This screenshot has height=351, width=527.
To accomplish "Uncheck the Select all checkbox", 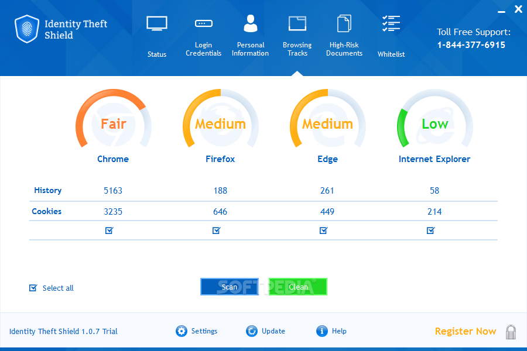I will pos(33,288).
